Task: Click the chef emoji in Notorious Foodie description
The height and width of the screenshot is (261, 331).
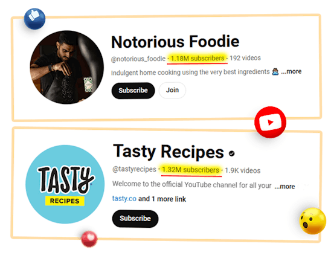Action: coord(275,72)
